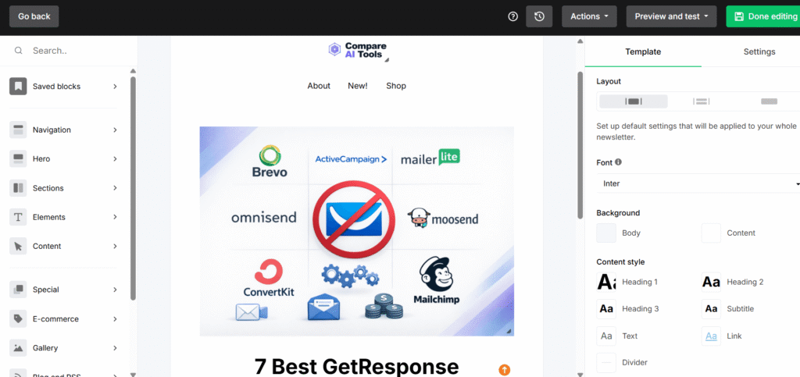Screen dimensions: 800x377
Task: Open Divider style icon
Action: point(606,363)
